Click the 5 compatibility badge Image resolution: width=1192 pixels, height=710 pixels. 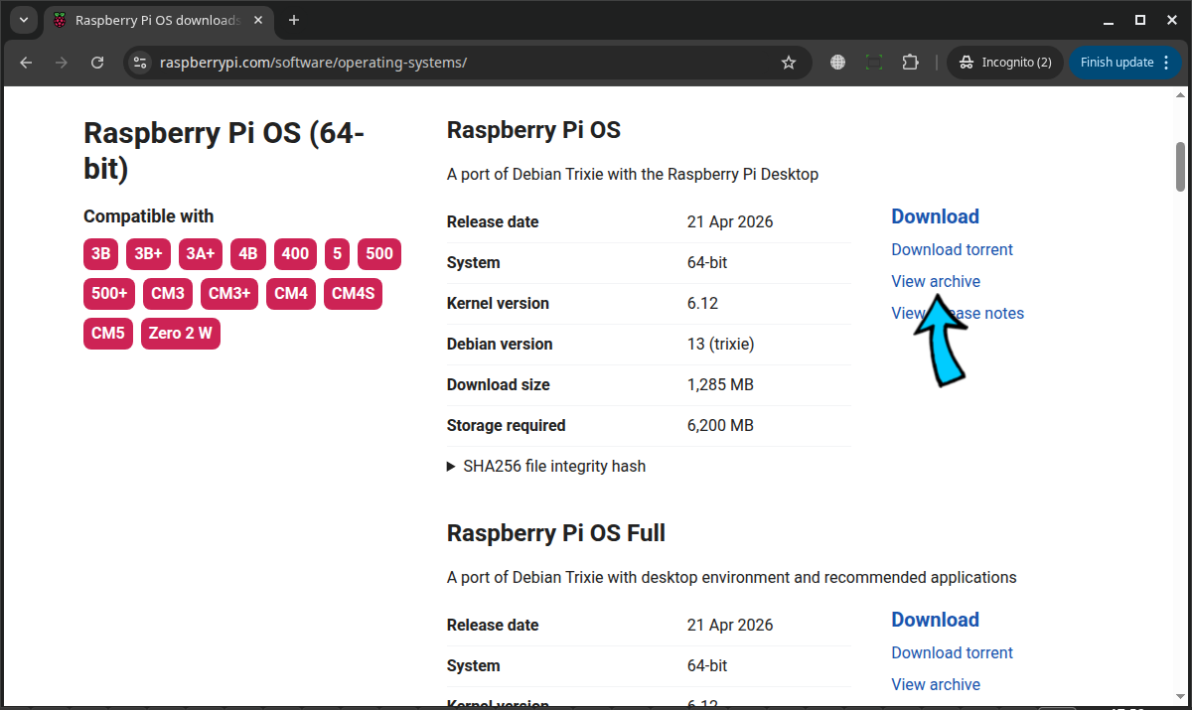(x=338, y=253)
